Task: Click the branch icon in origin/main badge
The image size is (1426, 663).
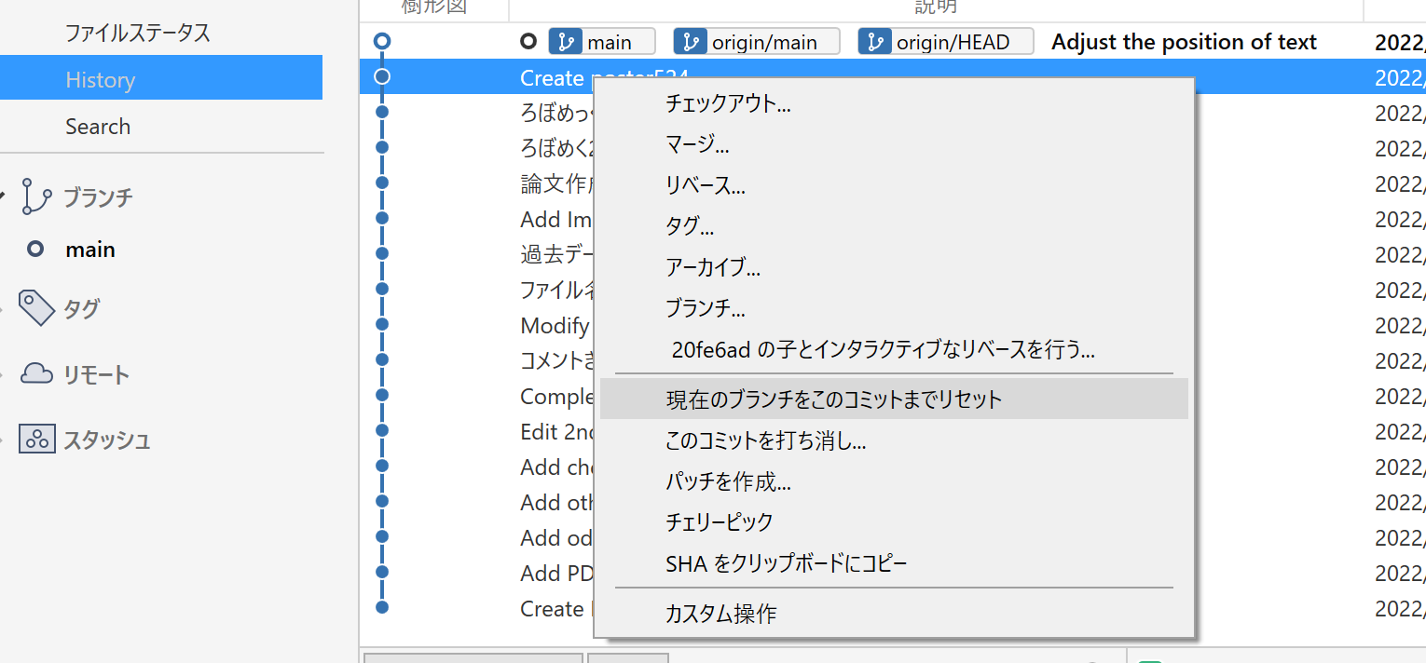Action: pyautogui.click(x=691, y=42)
